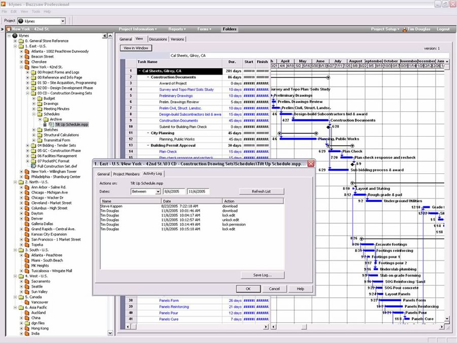Click the Save Log... button
Viewport: 457px width, 343px height.
click(x=263, y=275)
